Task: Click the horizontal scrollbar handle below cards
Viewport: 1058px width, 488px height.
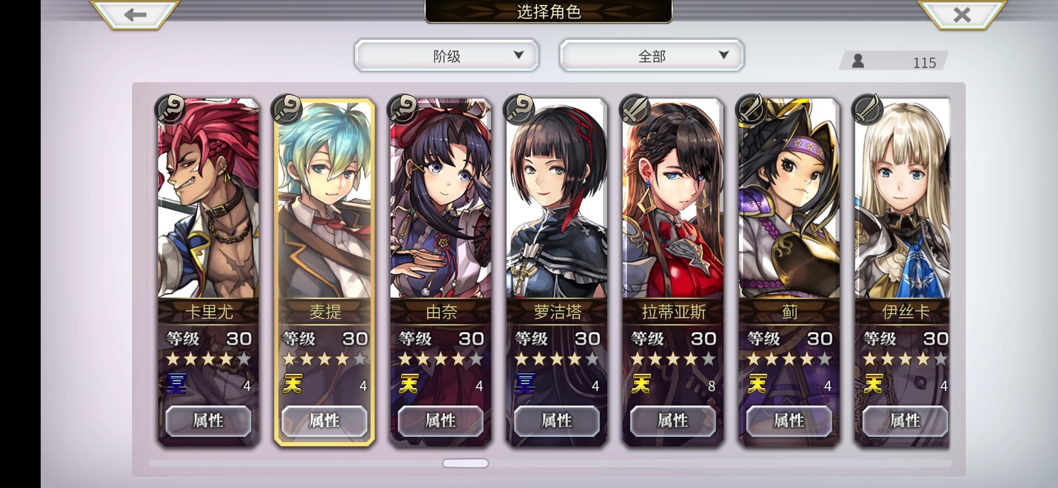Action: point(465,463)
